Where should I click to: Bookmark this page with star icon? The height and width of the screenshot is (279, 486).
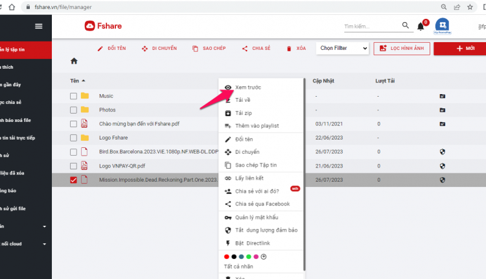pyautogui.click(x=470, y=7)
